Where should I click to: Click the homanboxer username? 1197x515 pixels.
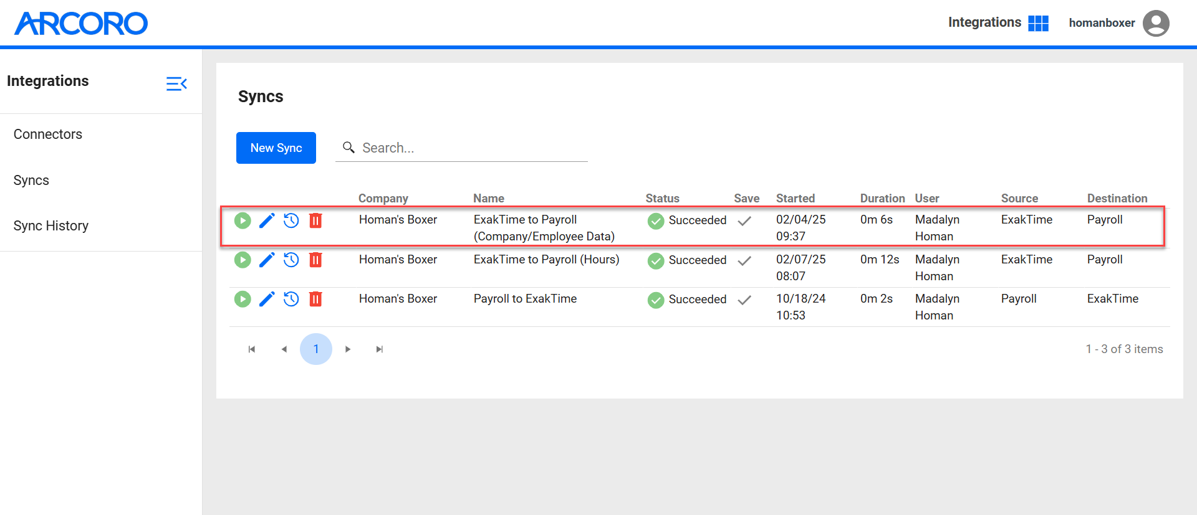1102,23
